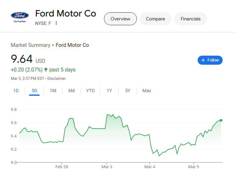Screen dimensions: 235x175
Task: Click the green endpoint dot on chart
Action: 221,120
